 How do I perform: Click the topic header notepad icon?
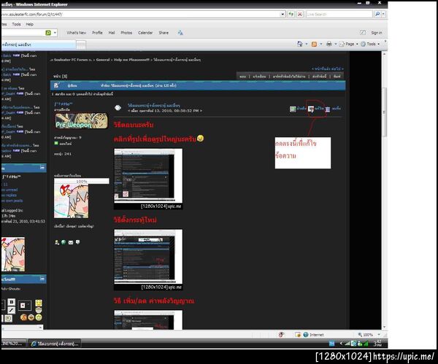[x=56, y=85]
